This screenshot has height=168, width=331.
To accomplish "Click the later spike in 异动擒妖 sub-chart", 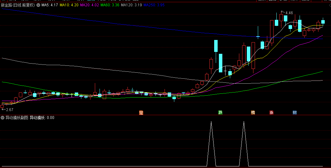I will tap(244, 143).
